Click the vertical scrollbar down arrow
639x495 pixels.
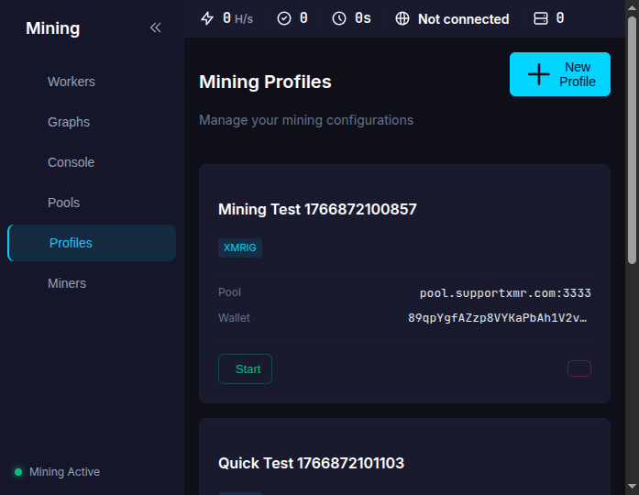(x=632, y=487)
